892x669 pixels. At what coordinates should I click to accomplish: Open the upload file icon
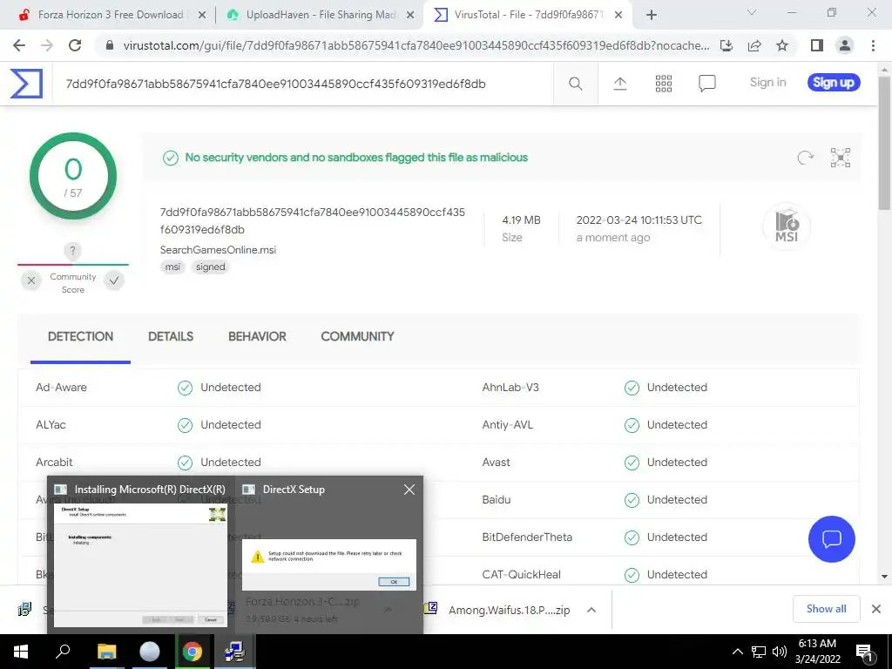click(620, 84)
